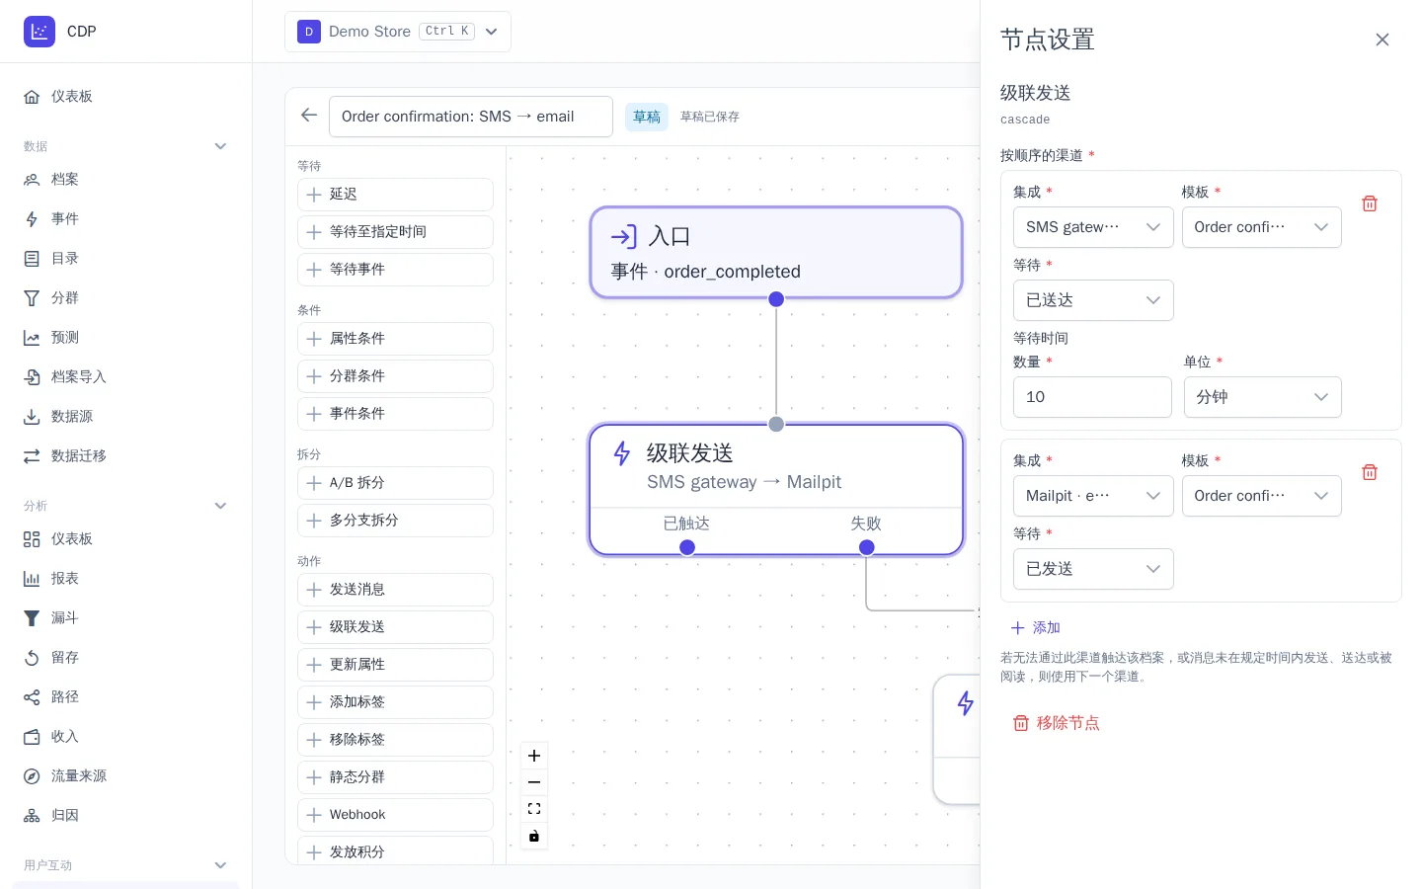
Task: Open 仪表板 home in sidebar
Action: [126, 97]
